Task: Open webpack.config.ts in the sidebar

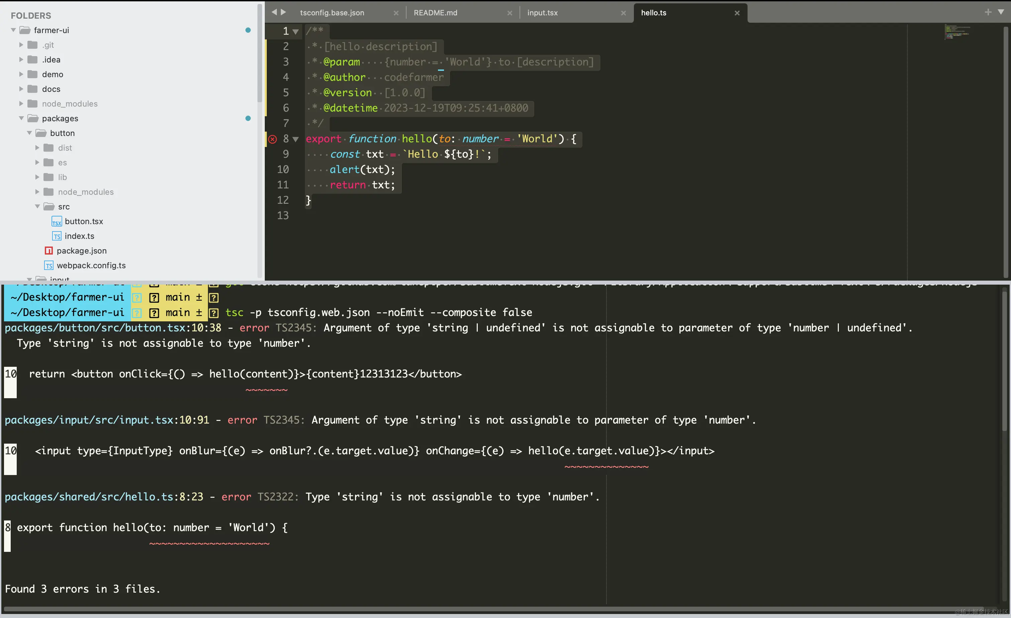Action: [91, 265]
